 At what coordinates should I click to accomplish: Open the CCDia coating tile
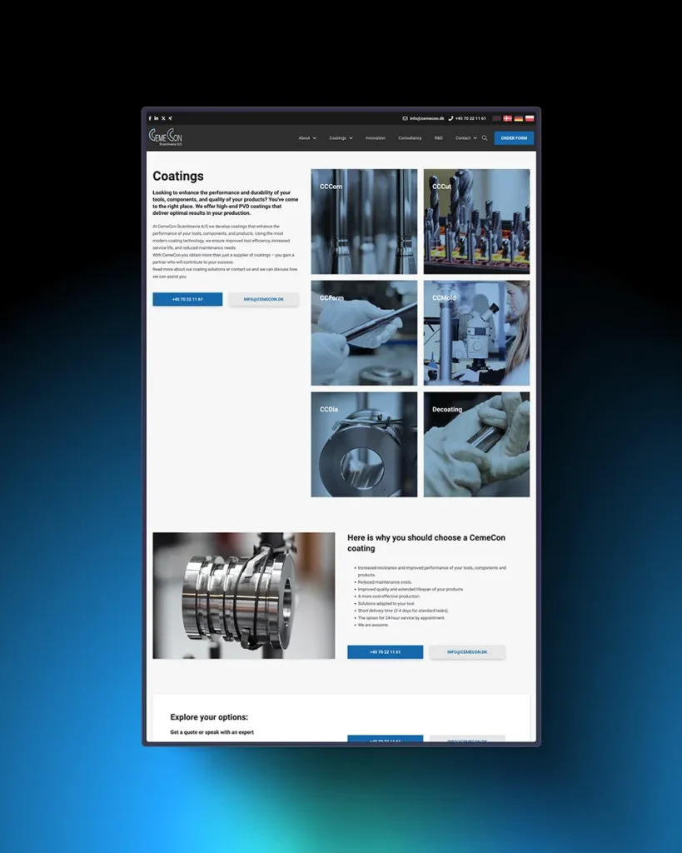364,445
